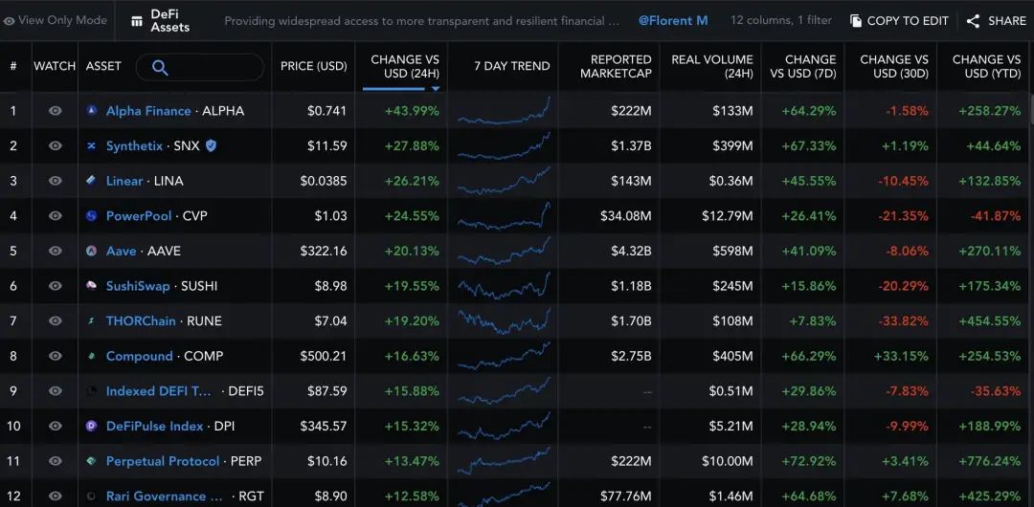Sort by REAL VOLUME (24H) column header
Image resolution: width=1034 pixels, height=507 pixels.
pos(712,66)
